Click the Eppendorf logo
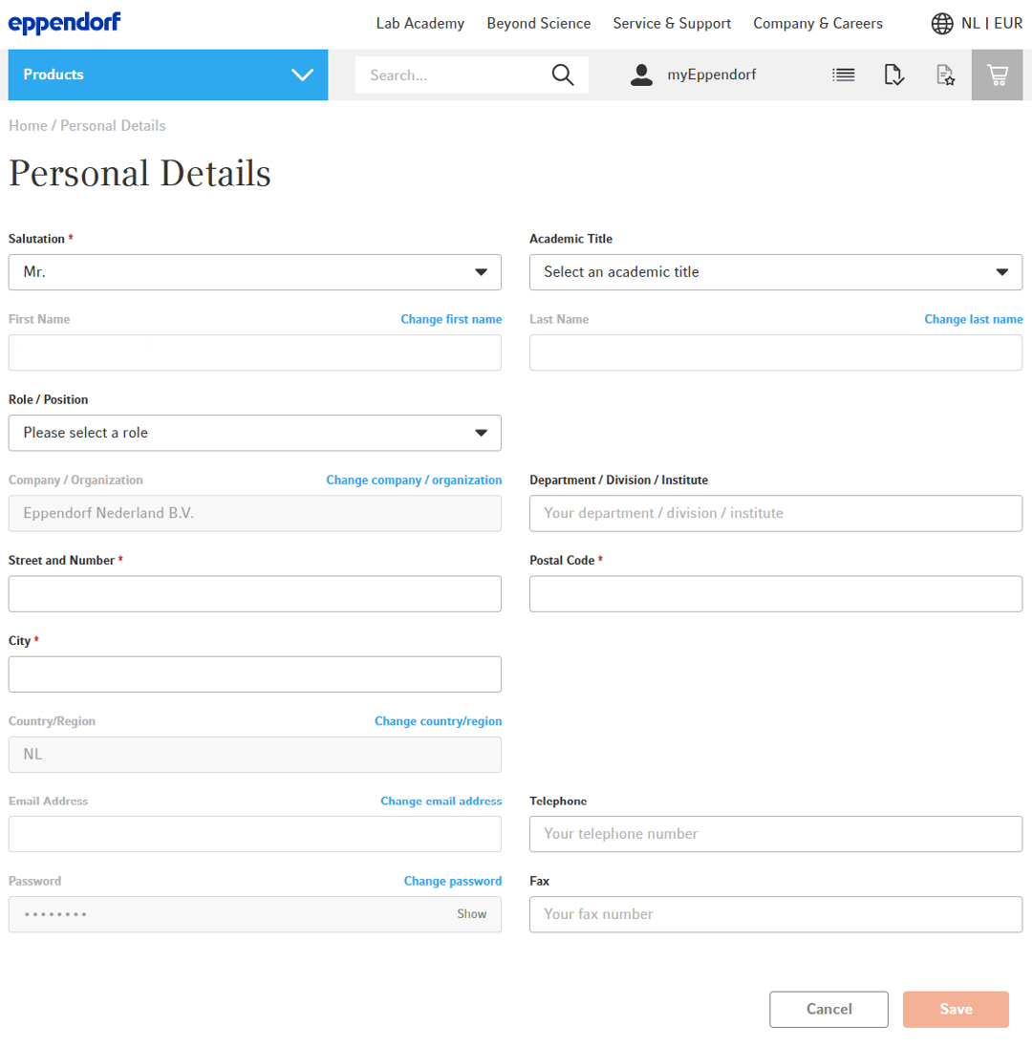This screenshot has height=1047, width=1032. click(x=64, y=23)
